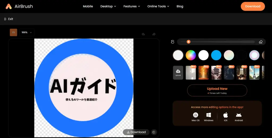Adjust the brush size slider handle
The height and width of the screenshot is (138, 272).
point(188,42)
